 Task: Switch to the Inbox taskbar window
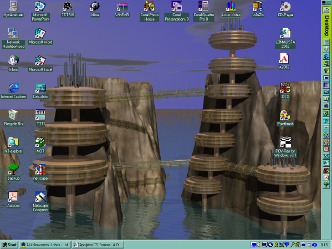tap(45, 245)
